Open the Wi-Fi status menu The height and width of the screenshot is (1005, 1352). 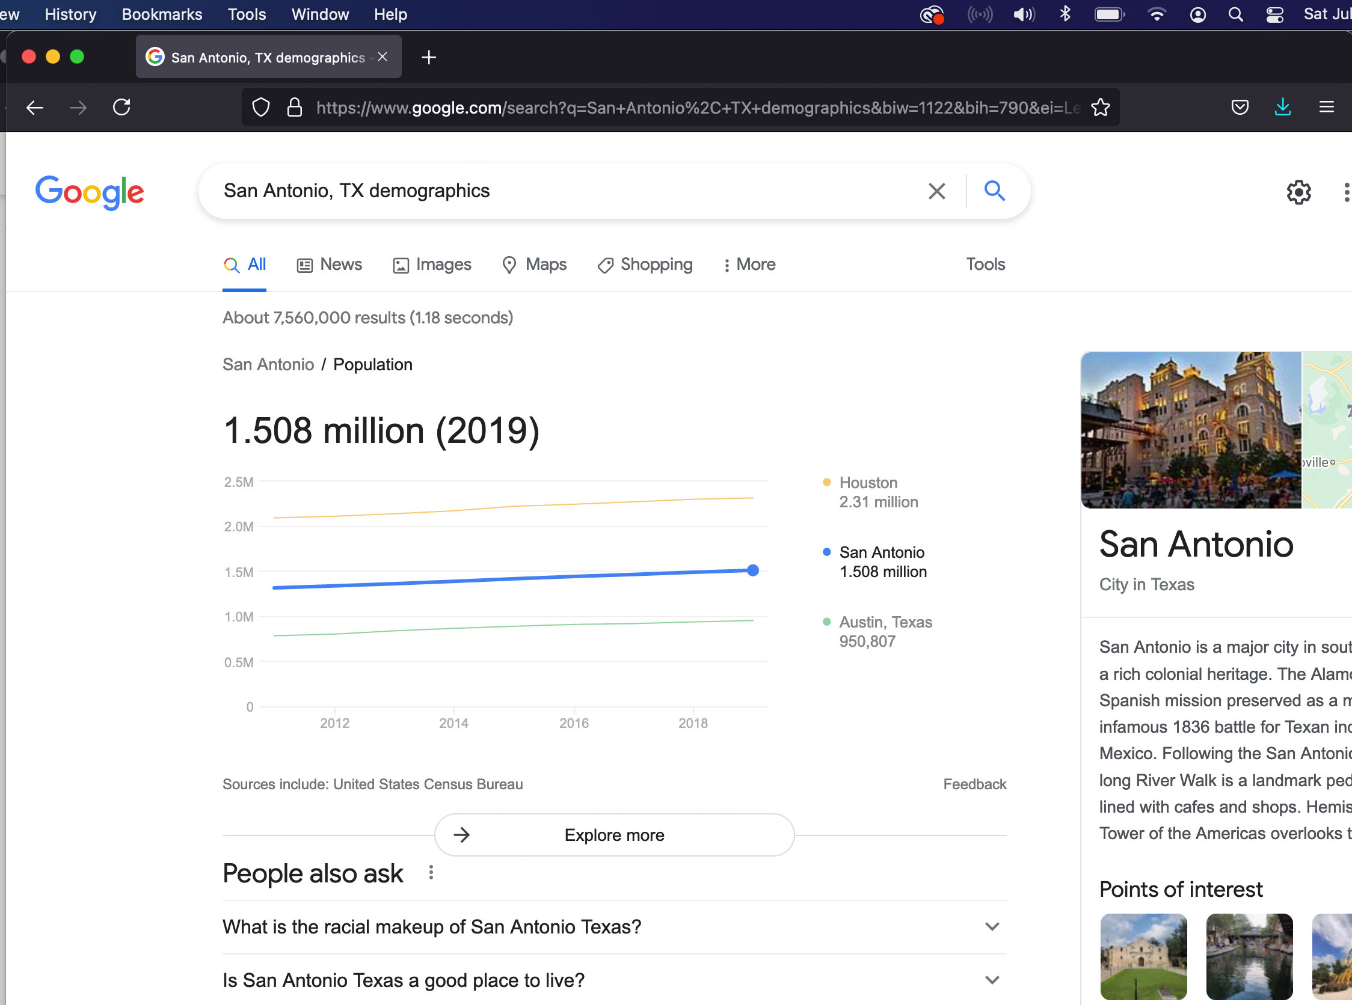point(1157,14)
